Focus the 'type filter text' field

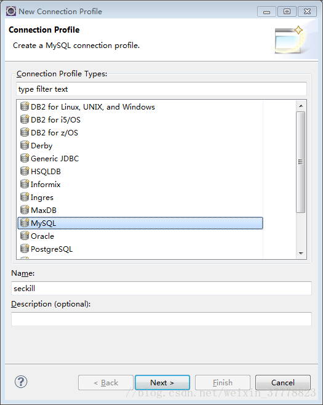coord(161,89)
